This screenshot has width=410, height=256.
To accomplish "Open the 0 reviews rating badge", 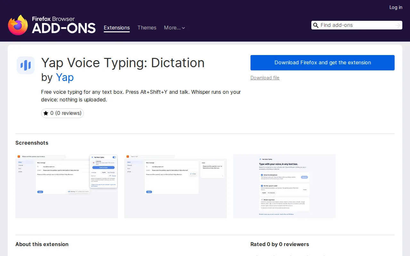I will point(62,113).
